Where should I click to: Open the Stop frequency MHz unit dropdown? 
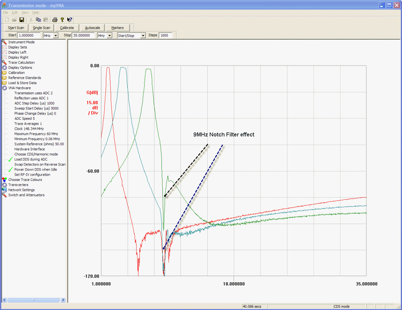coord(110,35)
